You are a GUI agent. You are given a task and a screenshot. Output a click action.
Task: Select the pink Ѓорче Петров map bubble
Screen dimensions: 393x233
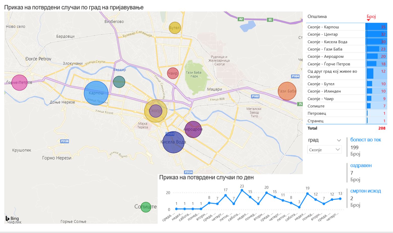coord(19,82)
